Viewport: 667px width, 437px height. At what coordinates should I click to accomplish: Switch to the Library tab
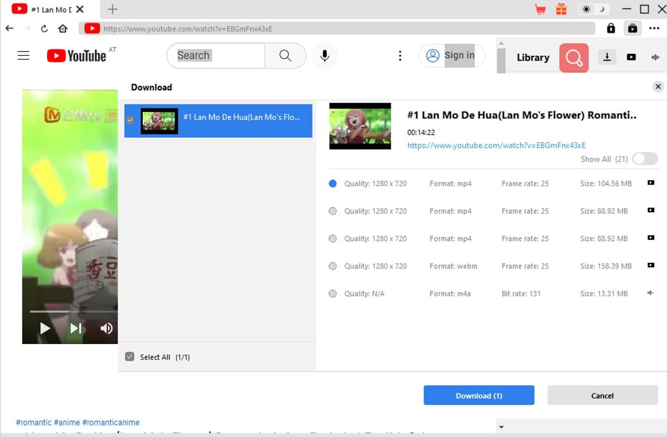[533, 57]
